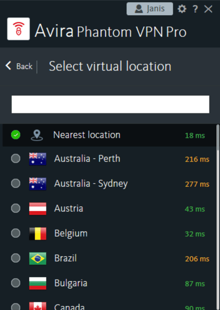220x310 pixels.
Task: Select the Nearest location green check radio
Action: 16,135
